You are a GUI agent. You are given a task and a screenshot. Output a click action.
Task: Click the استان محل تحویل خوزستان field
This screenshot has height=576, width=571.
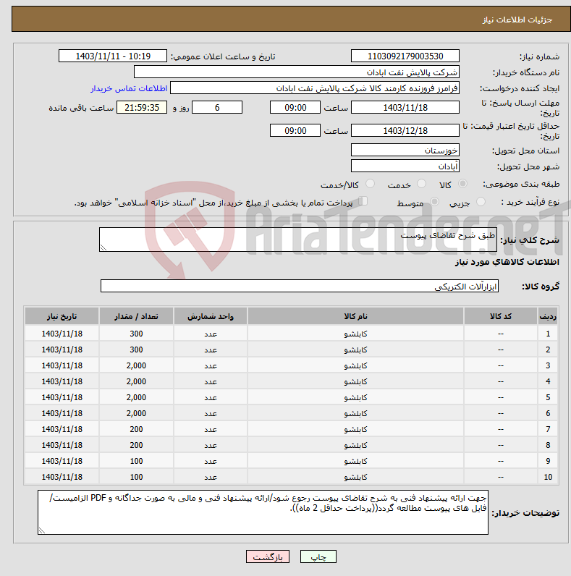tap(405, 150)
